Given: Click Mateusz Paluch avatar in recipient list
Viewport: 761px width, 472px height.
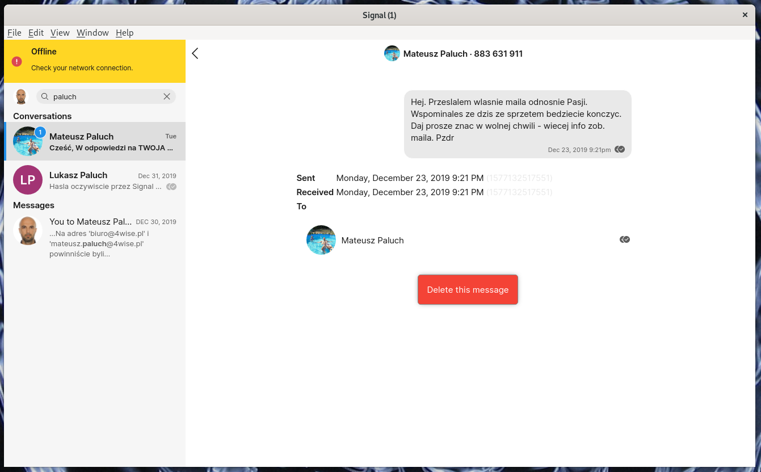Looking at the screenshot, I should pyautogui.click(x=321, y=240).
